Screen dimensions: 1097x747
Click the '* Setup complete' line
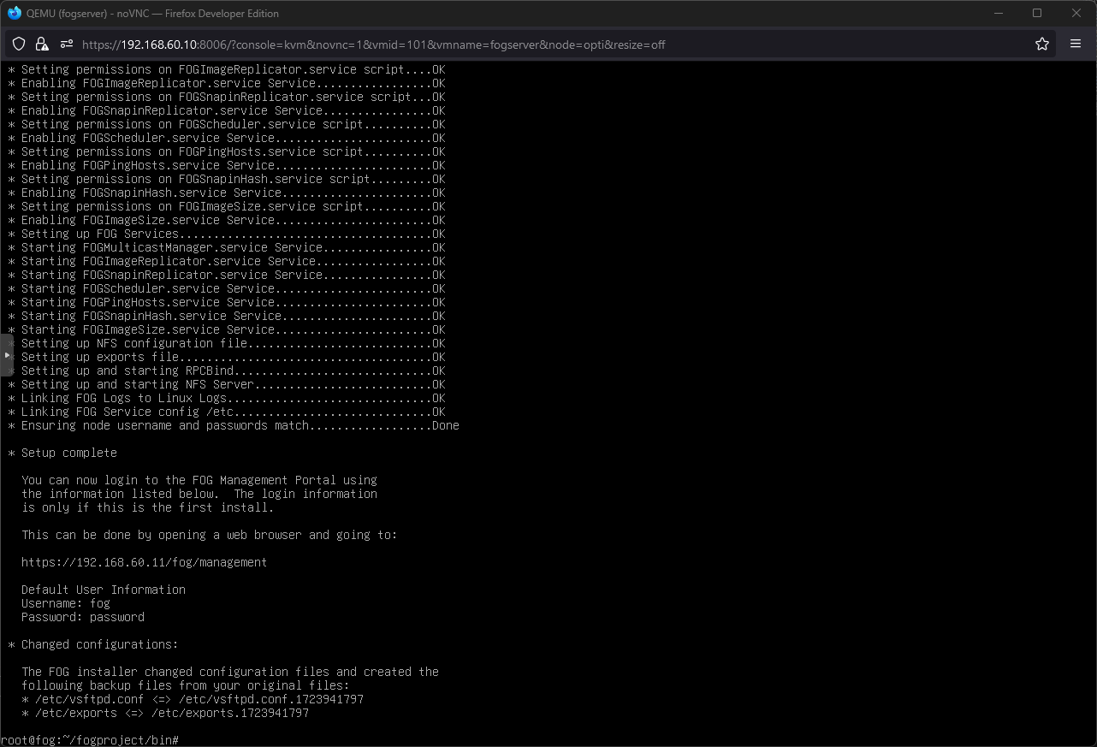62,453
